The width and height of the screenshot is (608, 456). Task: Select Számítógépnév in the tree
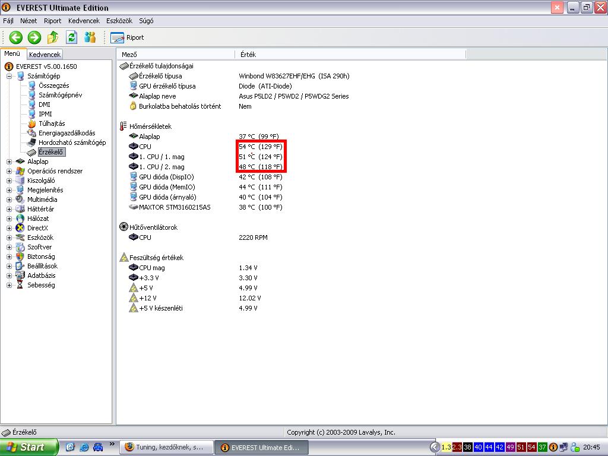click(60, 95)
